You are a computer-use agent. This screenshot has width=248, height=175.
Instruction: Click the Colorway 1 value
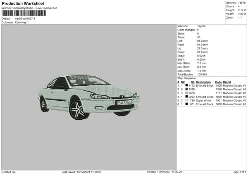22,22
